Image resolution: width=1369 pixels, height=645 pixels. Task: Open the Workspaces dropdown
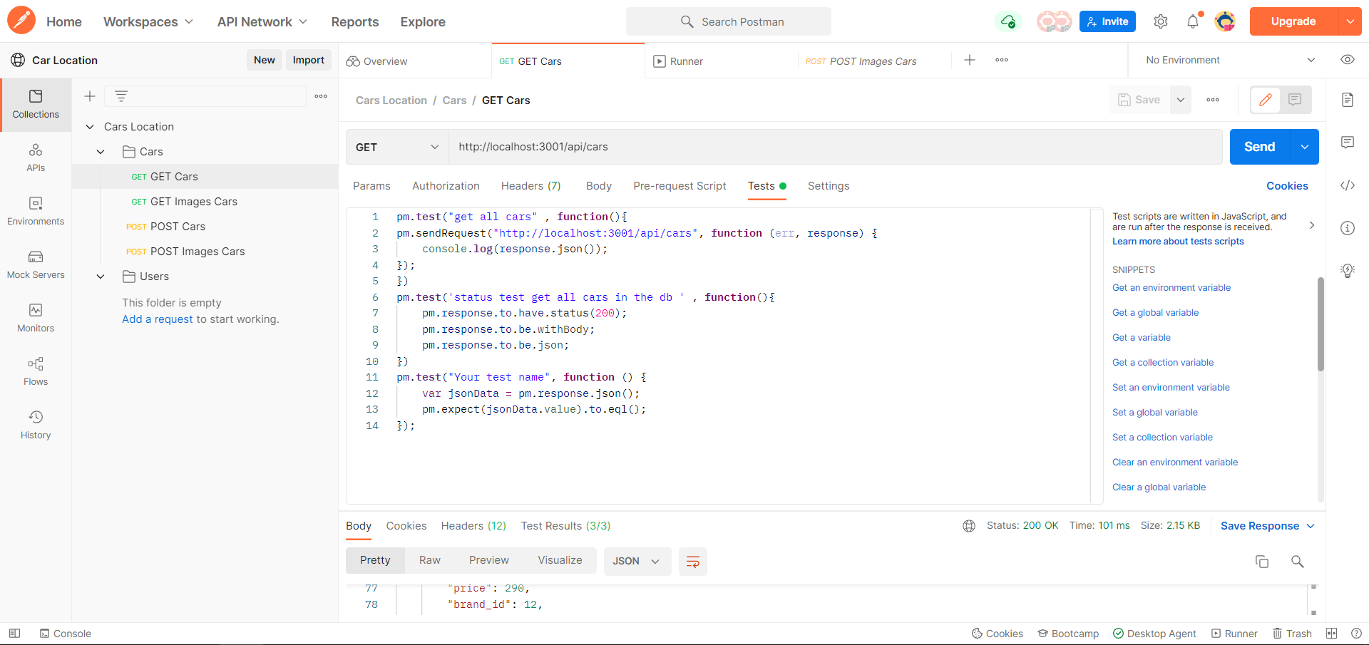[x=148, y=22]
